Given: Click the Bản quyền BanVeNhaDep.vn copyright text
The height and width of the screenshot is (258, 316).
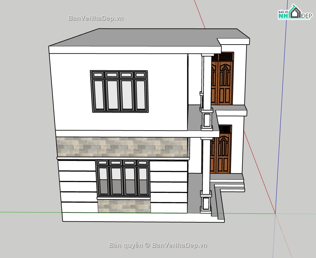Looking at the screenshot, I should pos(158,245).
